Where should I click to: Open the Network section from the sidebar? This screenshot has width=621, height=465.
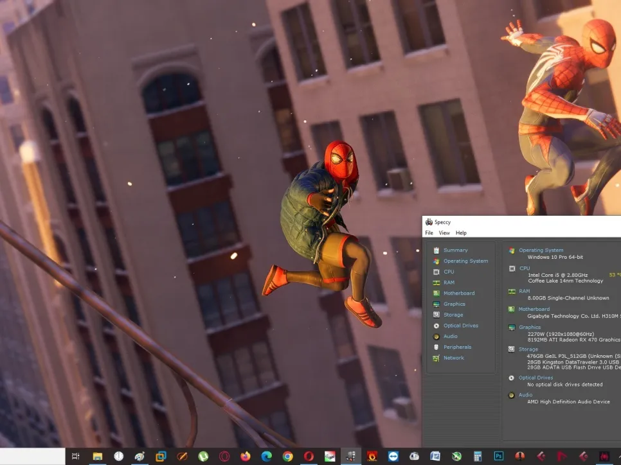pyautogui.click(x=453, y=358)
